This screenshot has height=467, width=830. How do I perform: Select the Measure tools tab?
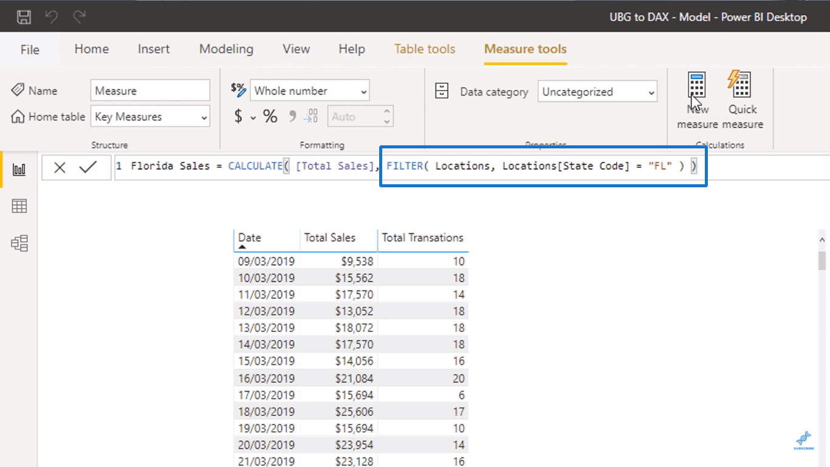point(526,49)
